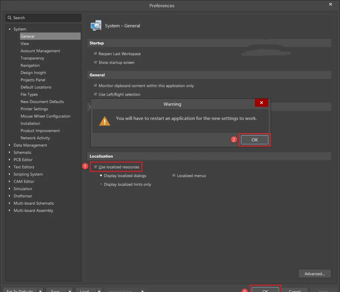This screenshot has width=340, height=292.
Task: Click the preferences Search field
Action: [x=43, y=18]
